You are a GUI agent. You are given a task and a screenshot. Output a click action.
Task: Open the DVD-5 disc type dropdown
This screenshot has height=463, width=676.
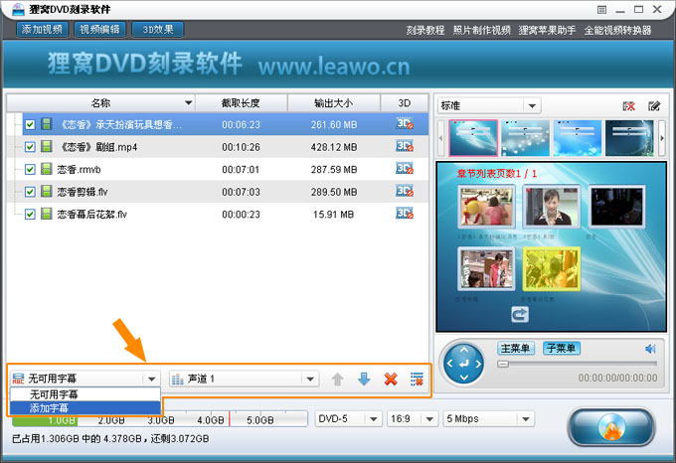348,418
